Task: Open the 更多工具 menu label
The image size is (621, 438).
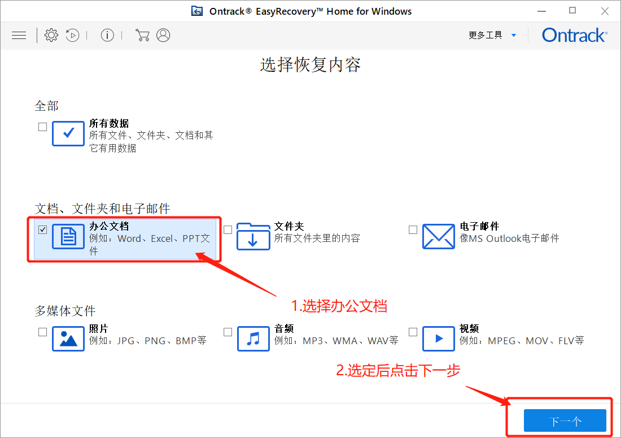Action: pos(485,35)
